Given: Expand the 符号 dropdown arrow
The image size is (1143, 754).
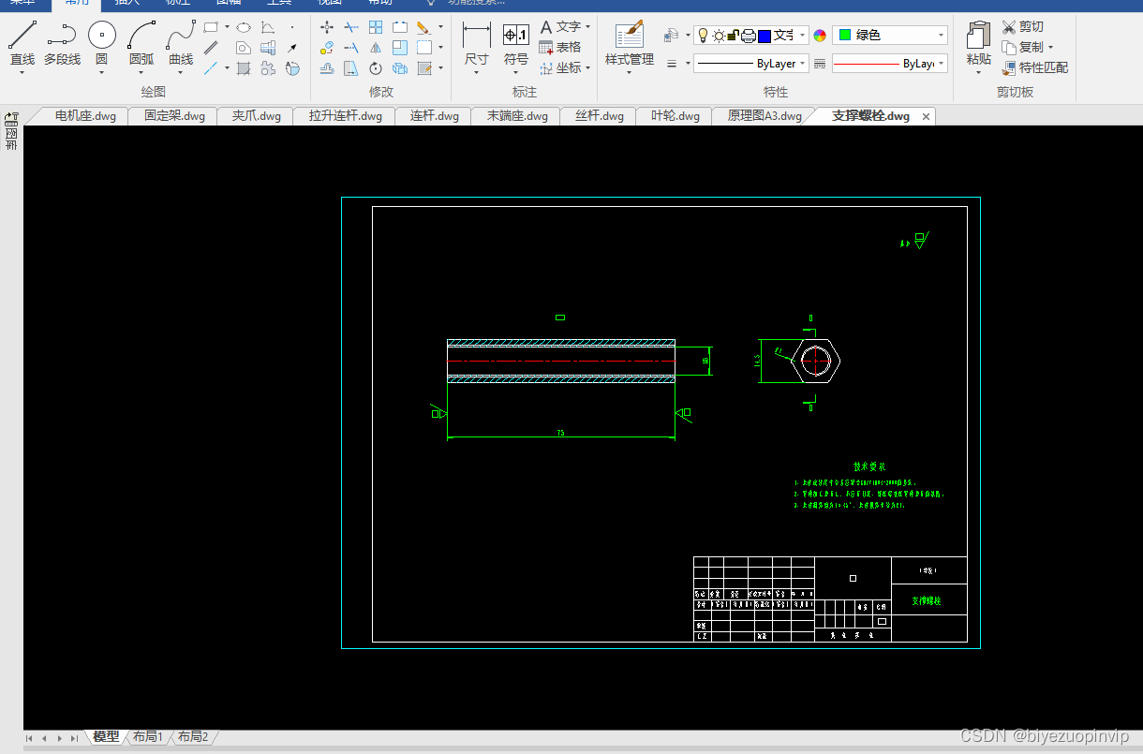Looking at the screenshot, I should [x=516, y=73].
